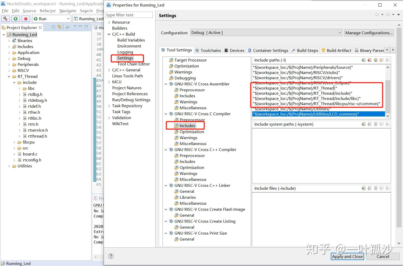403x266 pixels.
Task: Collapse GNU RISC-V Cross Assembler node
Action: click(x=166, y=84)
